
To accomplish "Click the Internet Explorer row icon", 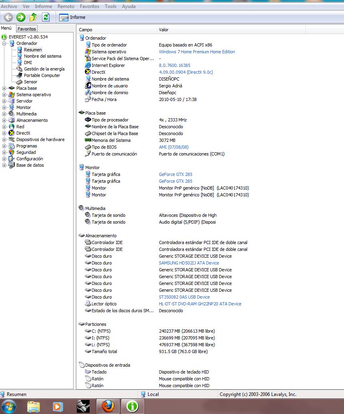I will pyautogui.click(x=88, y=65).
